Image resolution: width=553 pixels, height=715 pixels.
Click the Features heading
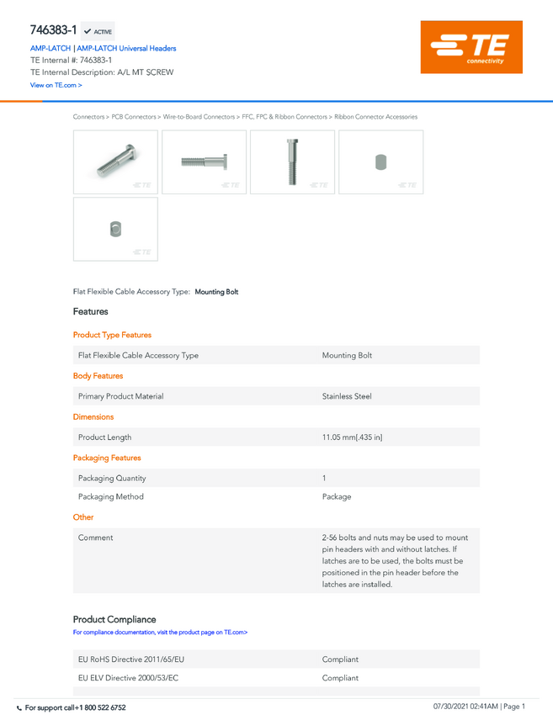pyautogui.click(x=90, y=311)
